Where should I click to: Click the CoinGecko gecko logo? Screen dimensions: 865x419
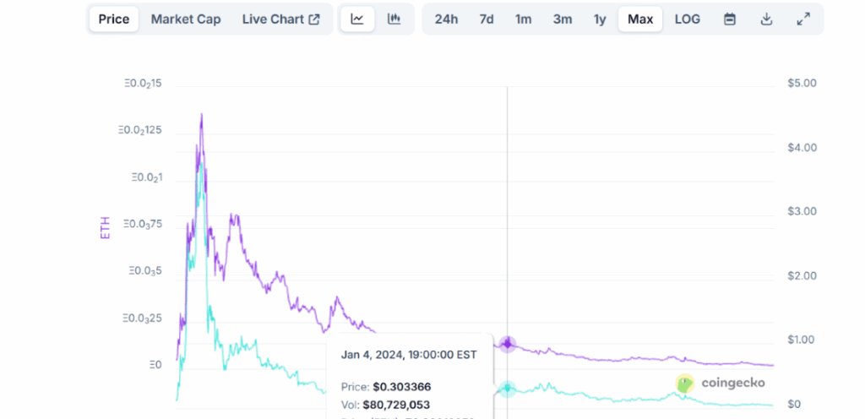coord(685,384)
